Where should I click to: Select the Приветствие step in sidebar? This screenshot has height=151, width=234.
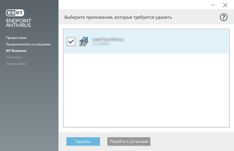16,38
